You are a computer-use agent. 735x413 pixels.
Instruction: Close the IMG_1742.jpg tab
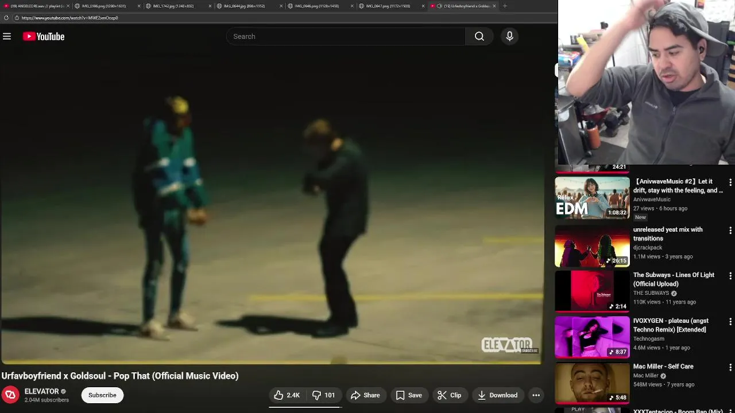(x=210, y=6)
